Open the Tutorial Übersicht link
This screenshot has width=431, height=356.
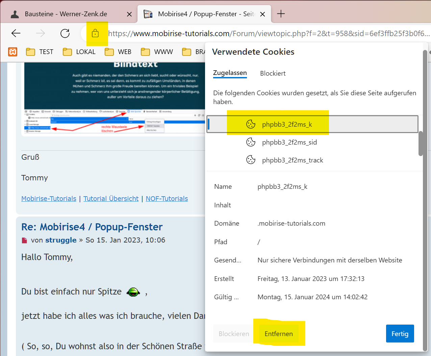(x=111, y=199)
